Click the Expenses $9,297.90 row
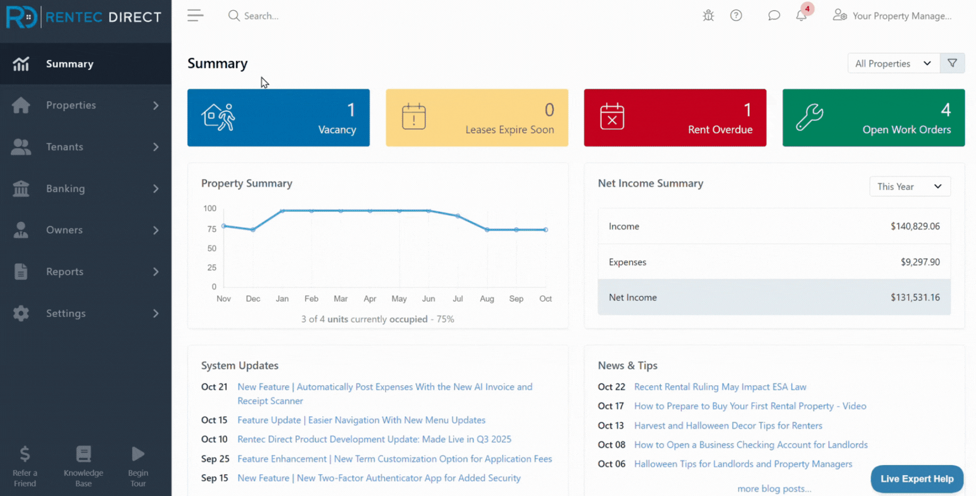This screenshot has width=976, height=496. coord(774,262)
